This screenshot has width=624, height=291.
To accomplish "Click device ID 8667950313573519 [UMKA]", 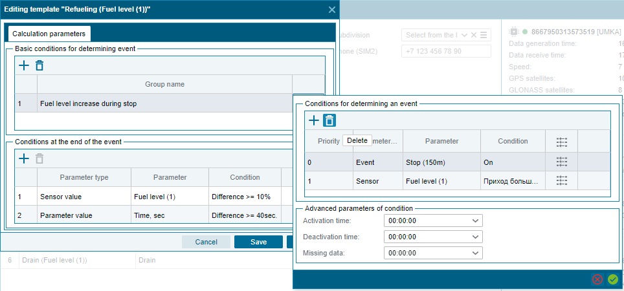I will (576, 32).
